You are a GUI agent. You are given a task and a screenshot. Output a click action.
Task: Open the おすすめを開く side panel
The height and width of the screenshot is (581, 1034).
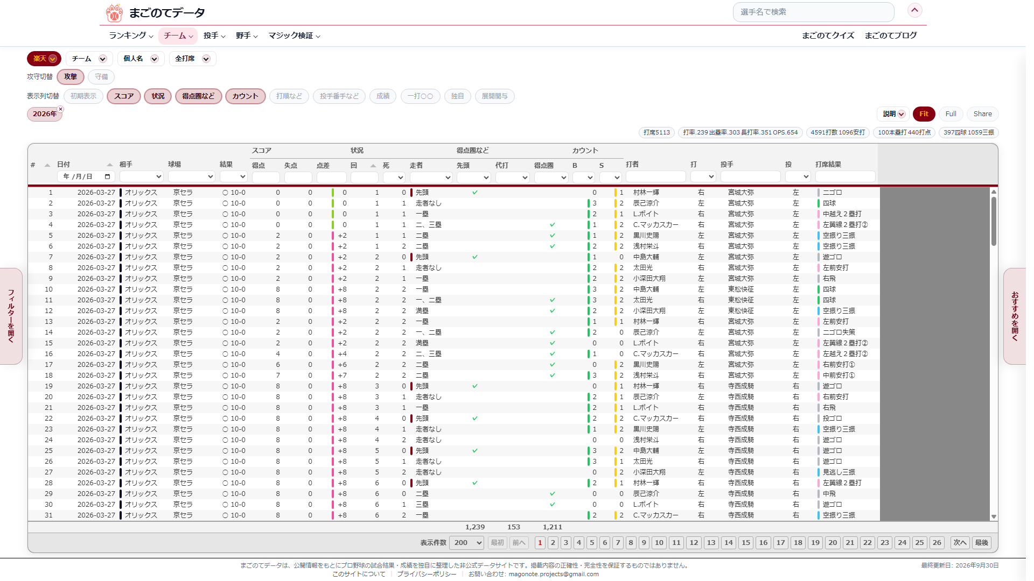(x=1015, y=316)
